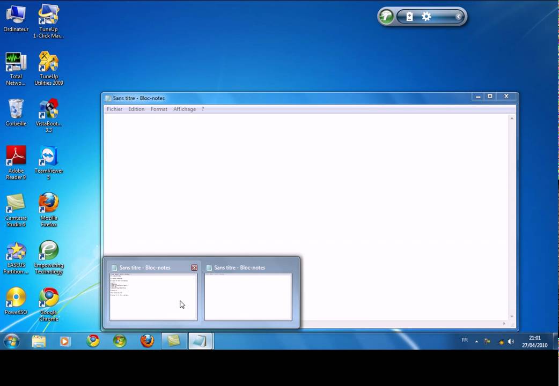Select TuneUp Utilities 2009 shortcut

[x=48, y=69]
